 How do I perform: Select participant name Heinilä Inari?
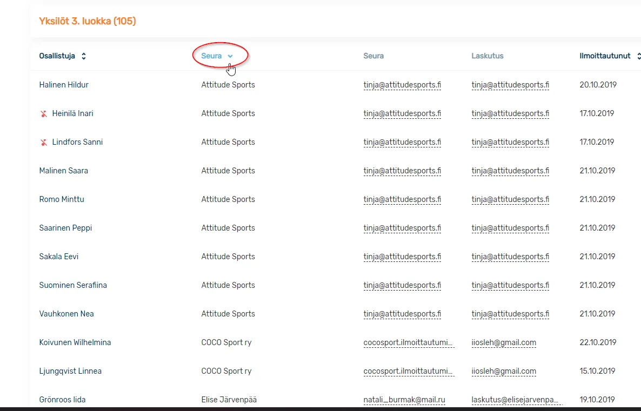point(73,113)
